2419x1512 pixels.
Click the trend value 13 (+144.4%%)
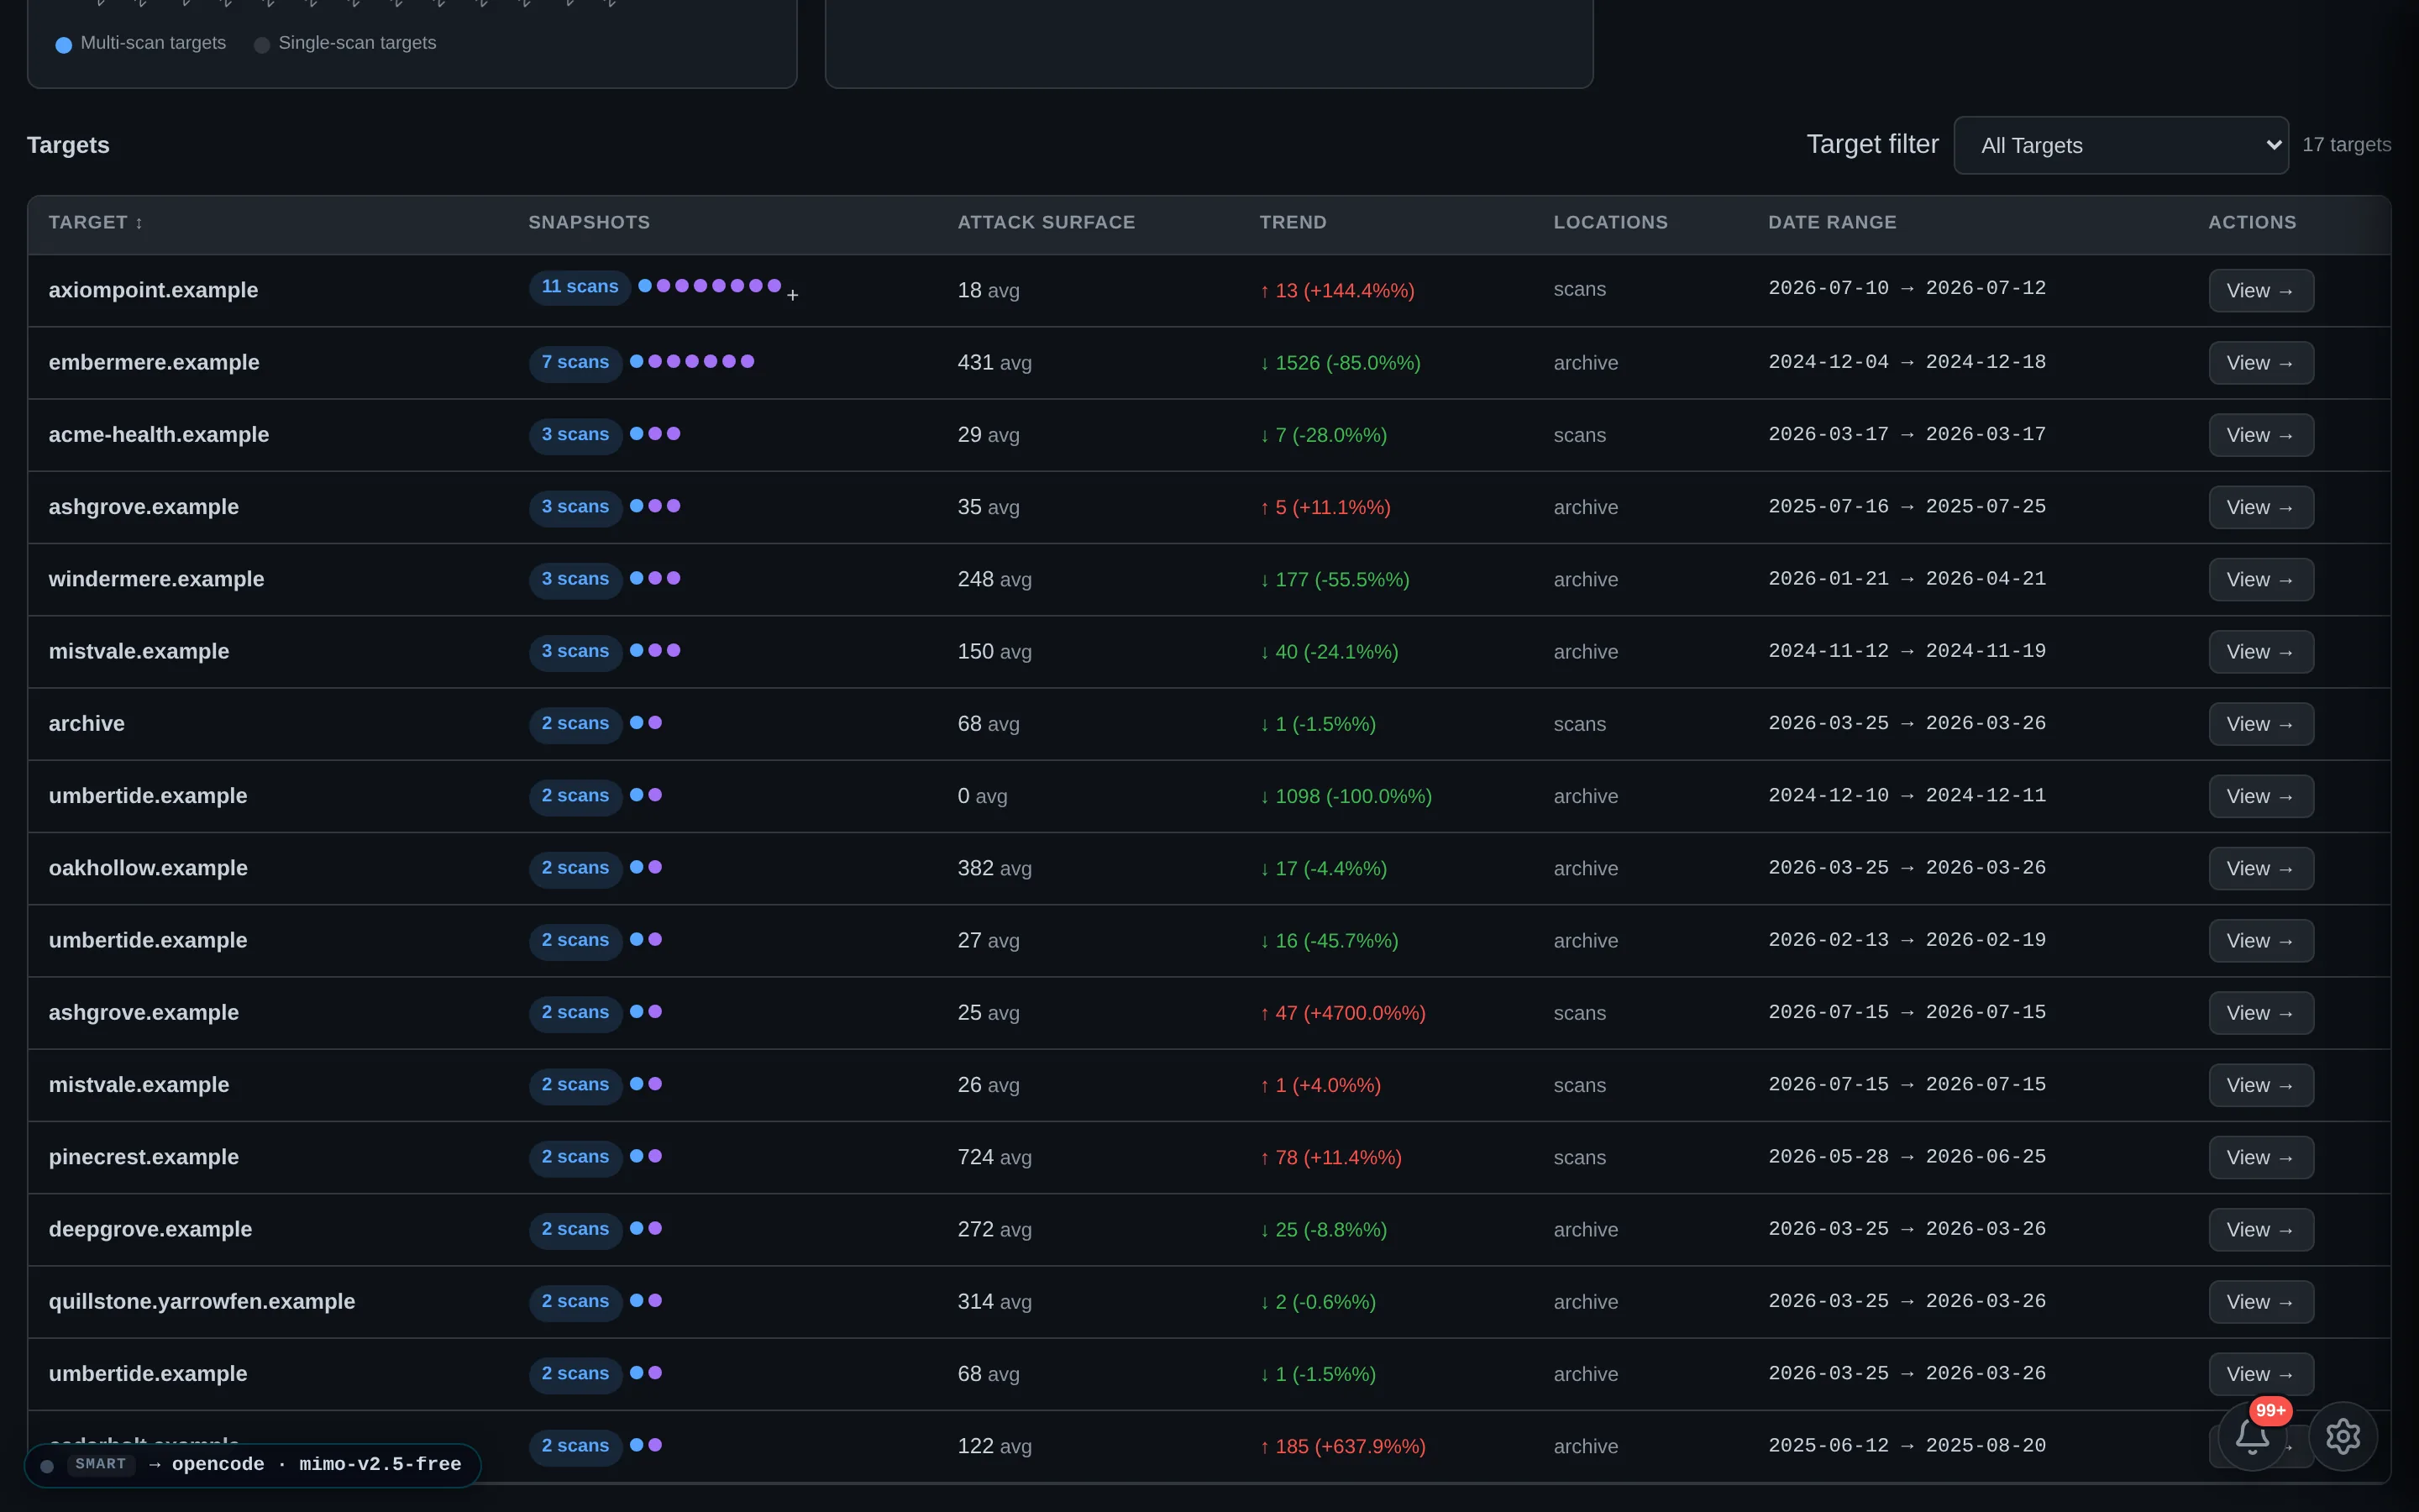coord(1337,291)
